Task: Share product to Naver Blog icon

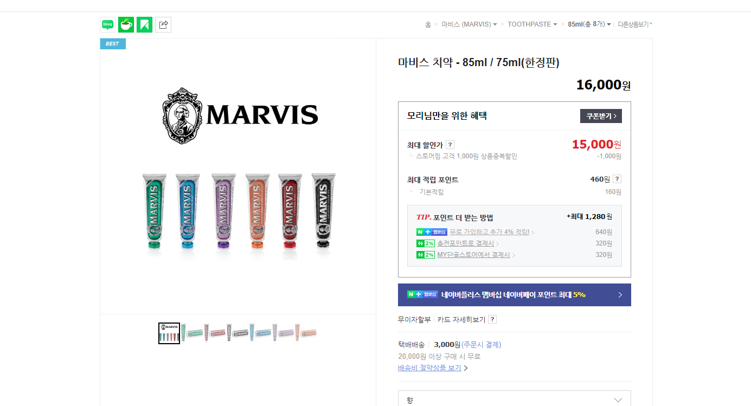Action: (107, 24)
